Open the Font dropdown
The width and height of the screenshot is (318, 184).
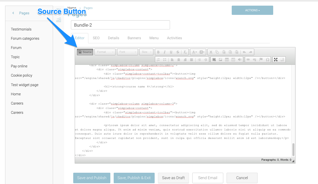tap(128, 52)
